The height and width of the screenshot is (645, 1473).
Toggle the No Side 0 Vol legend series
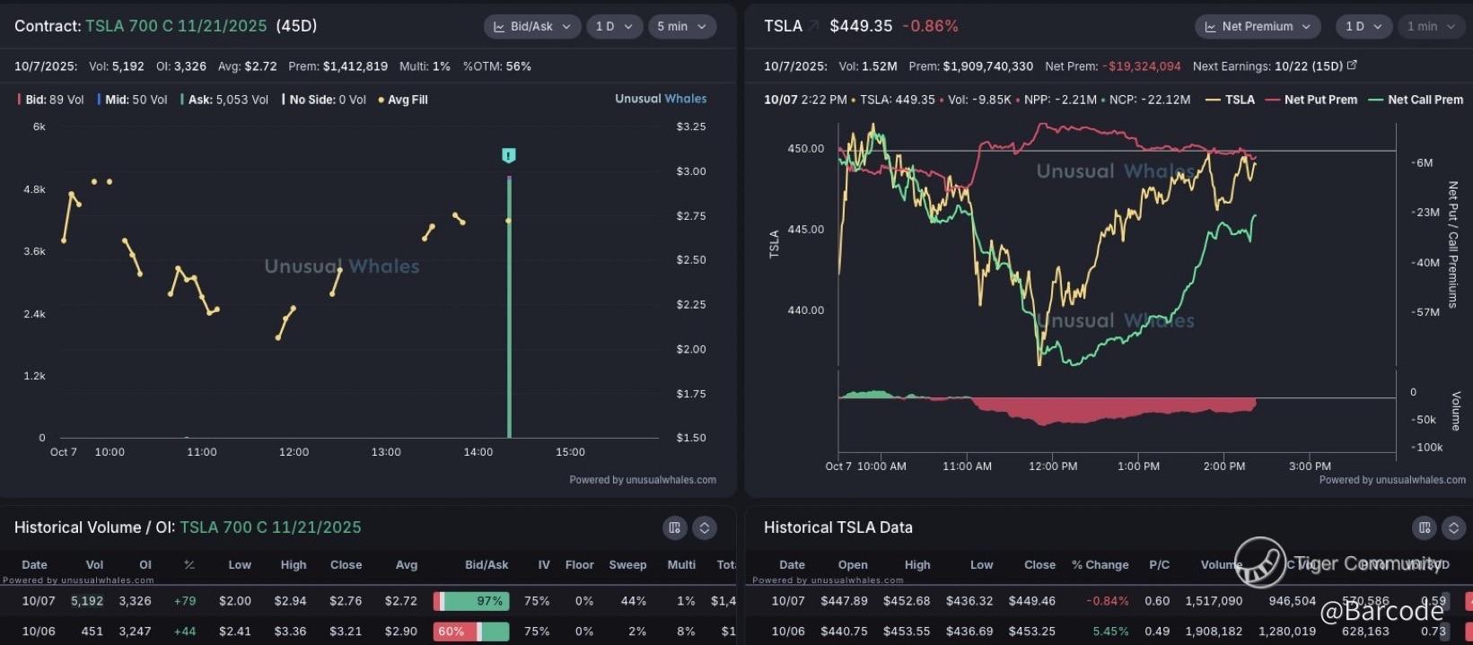pyautogui.click(x=324, y=100)
